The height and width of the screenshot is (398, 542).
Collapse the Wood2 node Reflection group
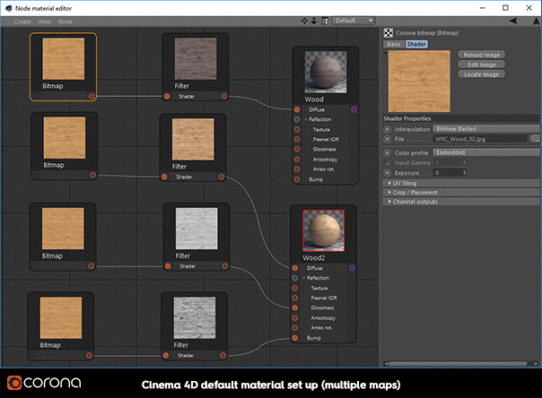click(304, 278)
